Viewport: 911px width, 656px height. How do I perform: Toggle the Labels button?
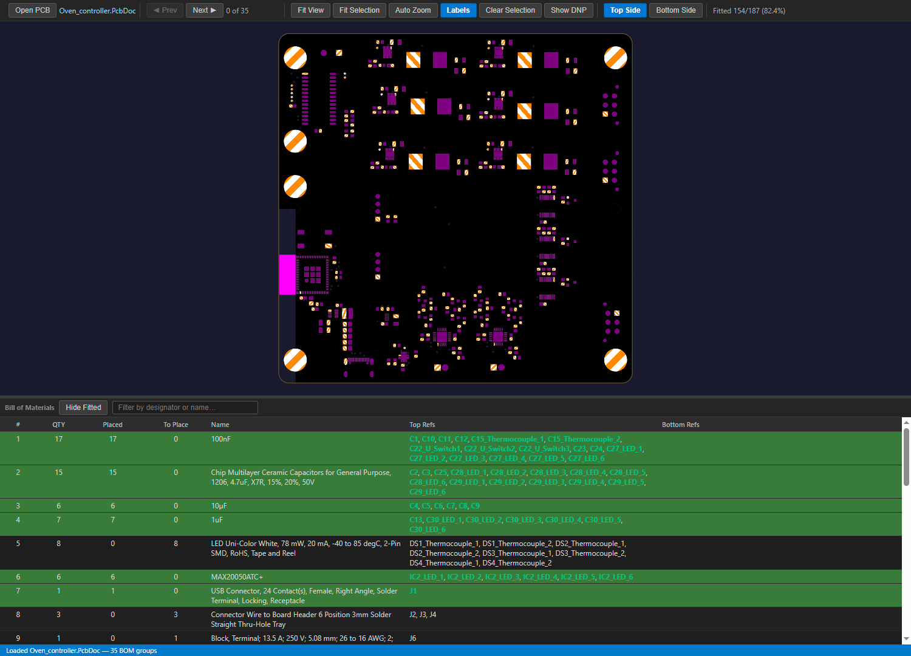tap(458, 10)
